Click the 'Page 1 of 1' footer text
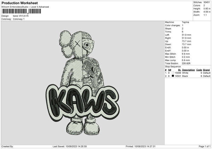The image size is (212, 149). (x=205, y=147)
